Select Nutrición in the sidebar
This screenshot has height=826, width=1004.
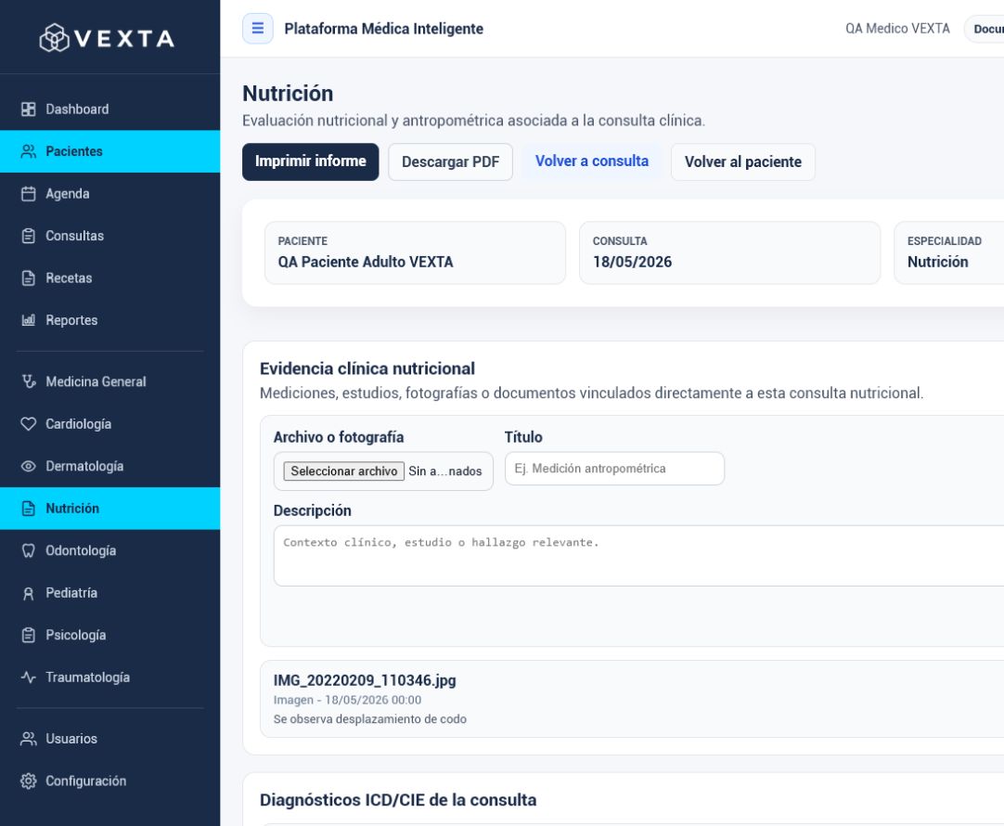[x=110, y=509]
